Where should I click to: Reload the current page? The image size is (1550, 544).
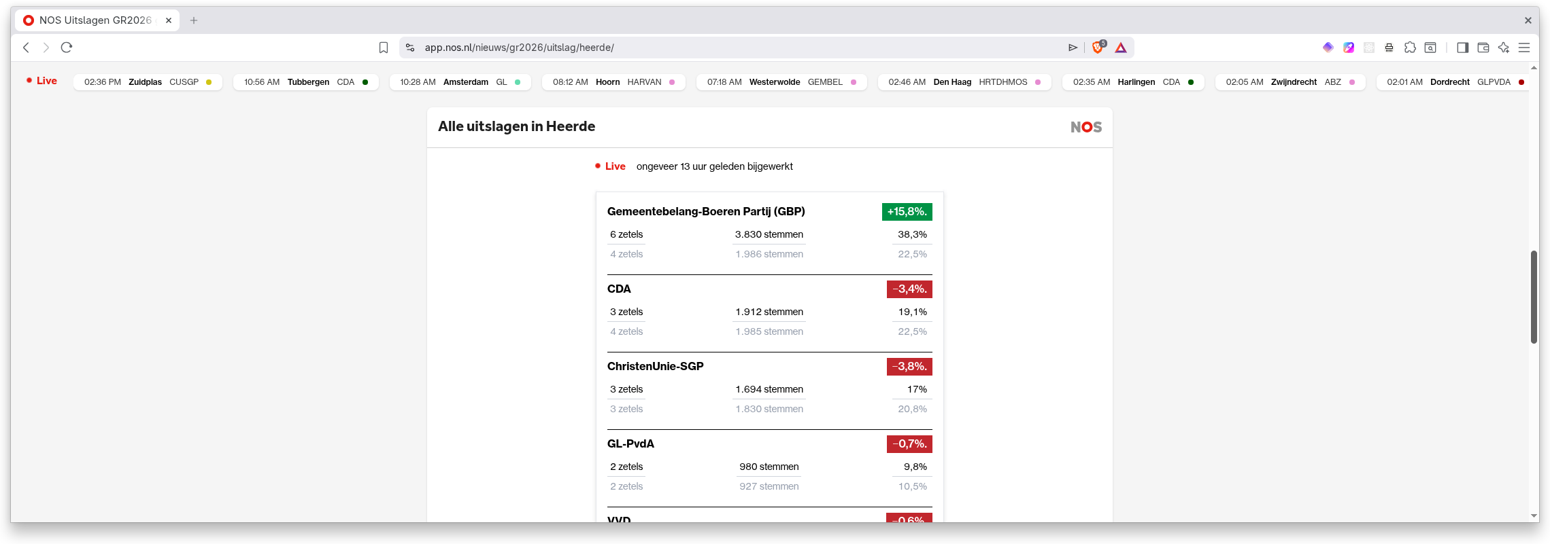click(x=67, y=48)
